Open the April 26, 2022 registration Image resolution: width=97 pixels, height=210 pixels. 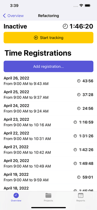tap(48, 81)
